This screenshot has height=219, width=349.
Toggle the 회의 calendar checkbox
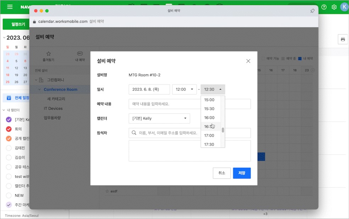coord(9,129)
